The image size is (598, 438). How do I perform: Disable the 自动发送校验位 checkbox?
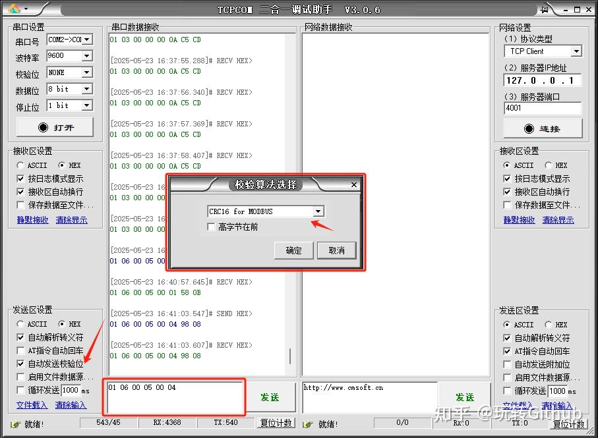point(19,364)
